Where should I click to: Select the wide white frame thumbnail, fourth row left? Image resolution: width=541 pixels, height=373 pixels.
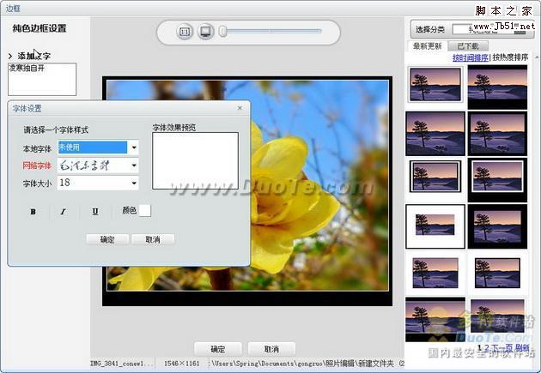tap(435, 226)
